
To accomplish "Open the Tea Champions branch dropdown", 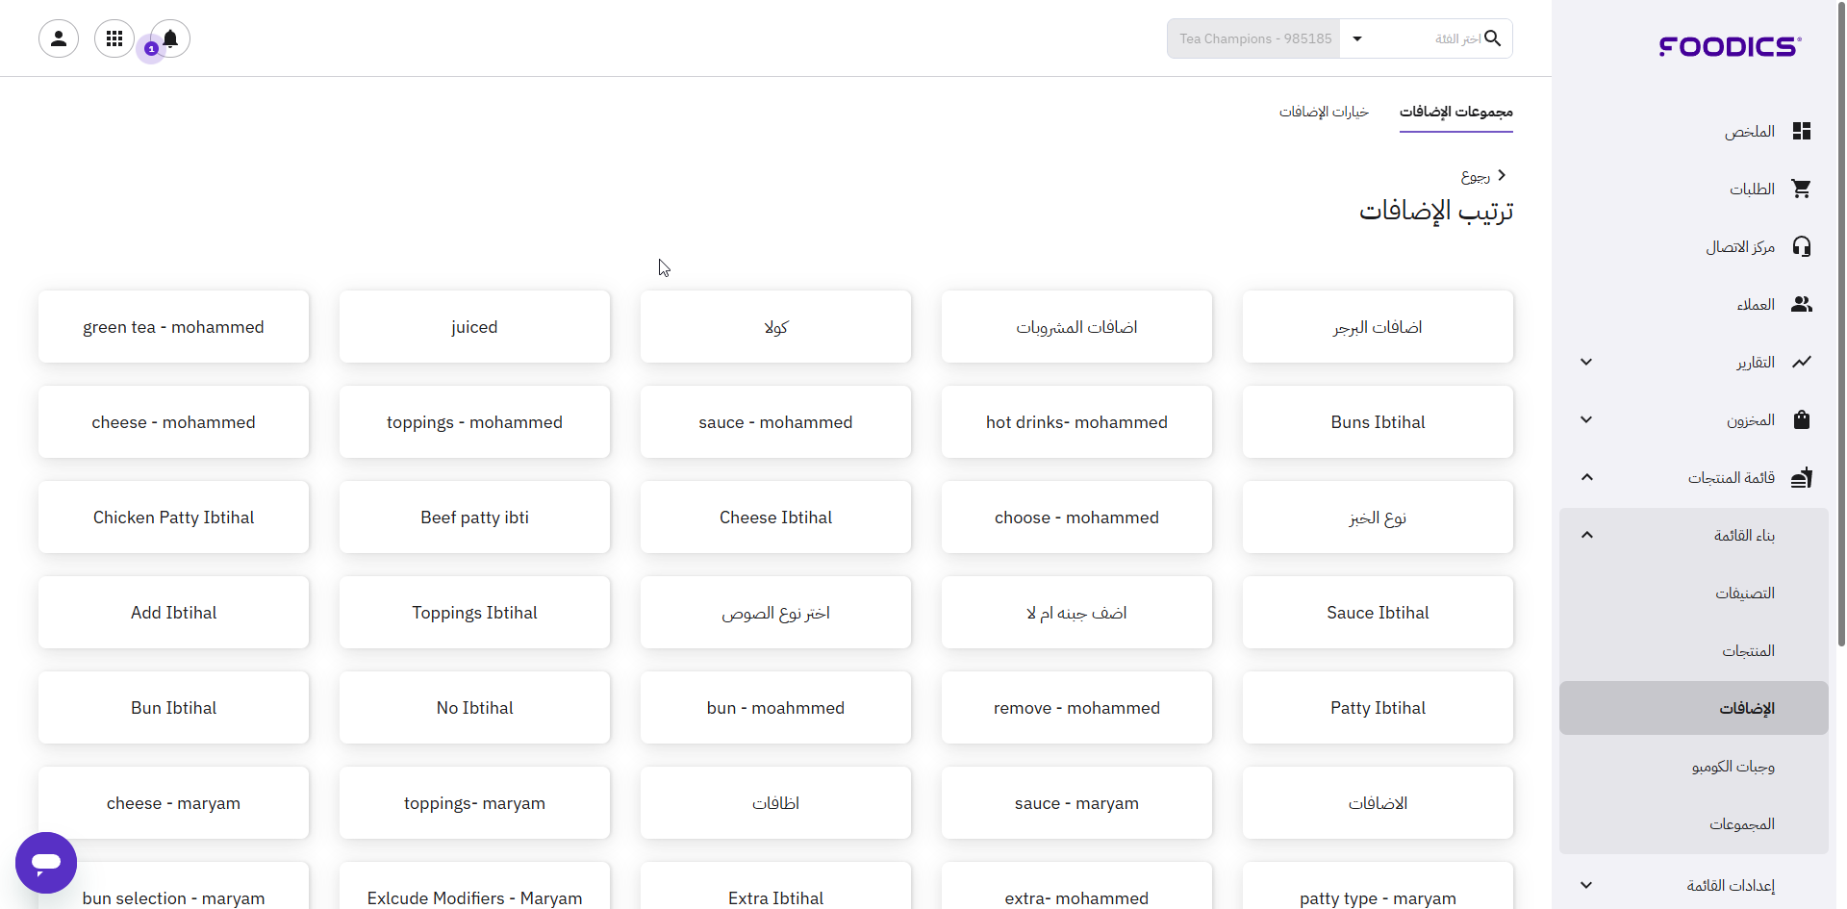I will coord(1356,38).
